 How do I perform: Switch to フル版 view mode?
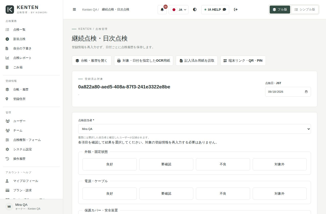[280, 9]
